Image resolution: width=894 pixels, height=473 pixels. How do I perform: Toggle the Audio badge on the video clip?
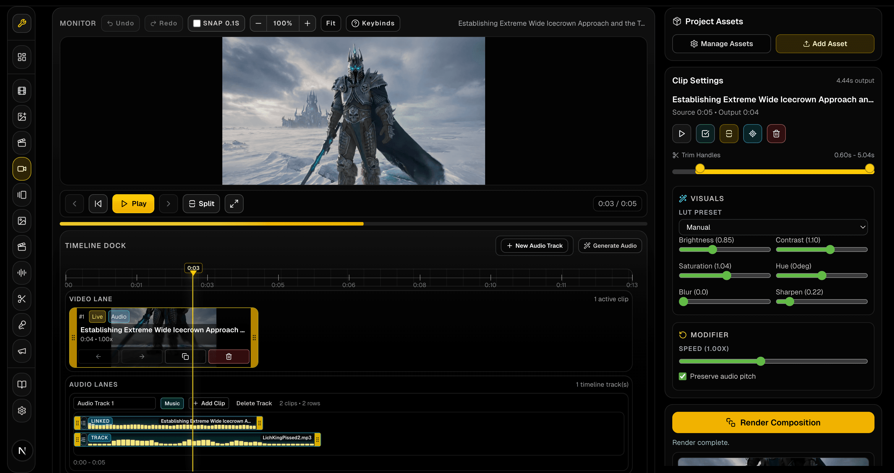(x=119, y=316)
